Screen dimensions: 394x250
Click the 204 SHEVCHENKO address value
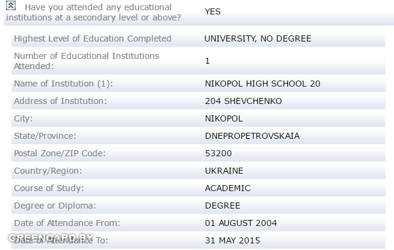point(243,101)
